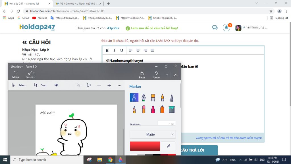
Task: Open the Paint 3D Menu folder
Action: (16, 75)
